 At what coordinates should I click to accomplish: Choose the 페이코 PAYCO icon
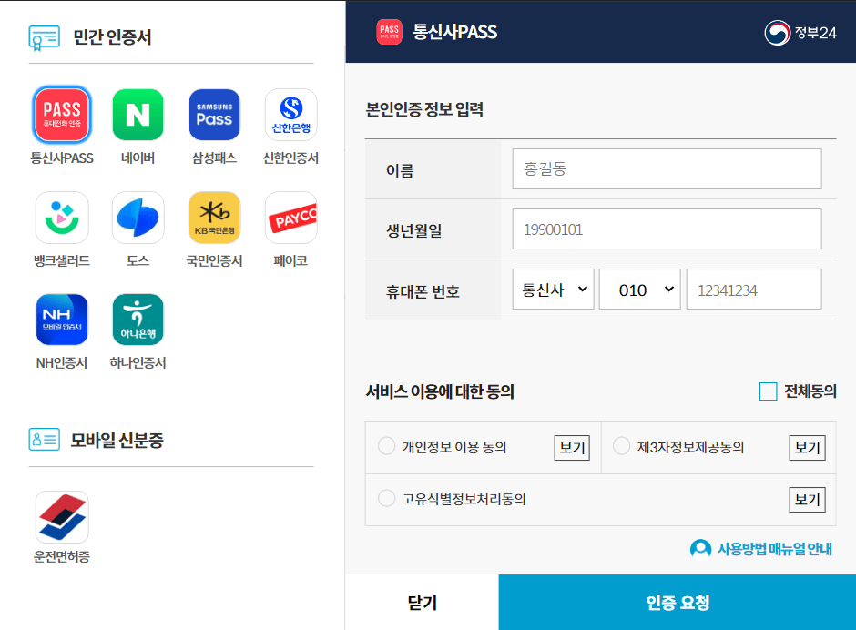[291, 218]
